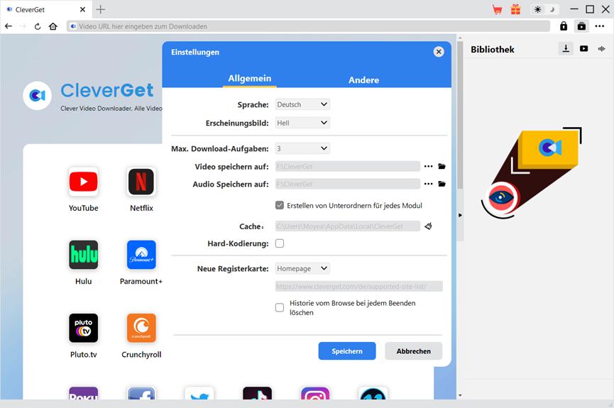Click the red gift box icon
614x408 pixels.
515,9
